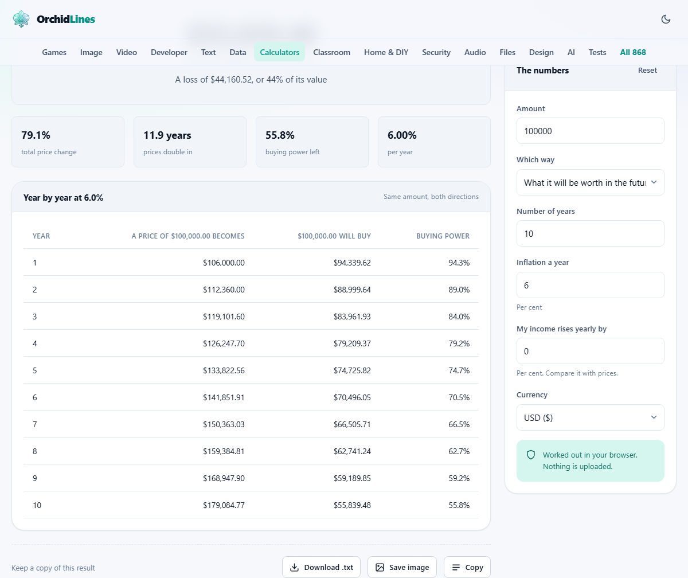Click the $179,084.77 cell in year 10
The image size is (688, 578).
[x=224, y=505]
